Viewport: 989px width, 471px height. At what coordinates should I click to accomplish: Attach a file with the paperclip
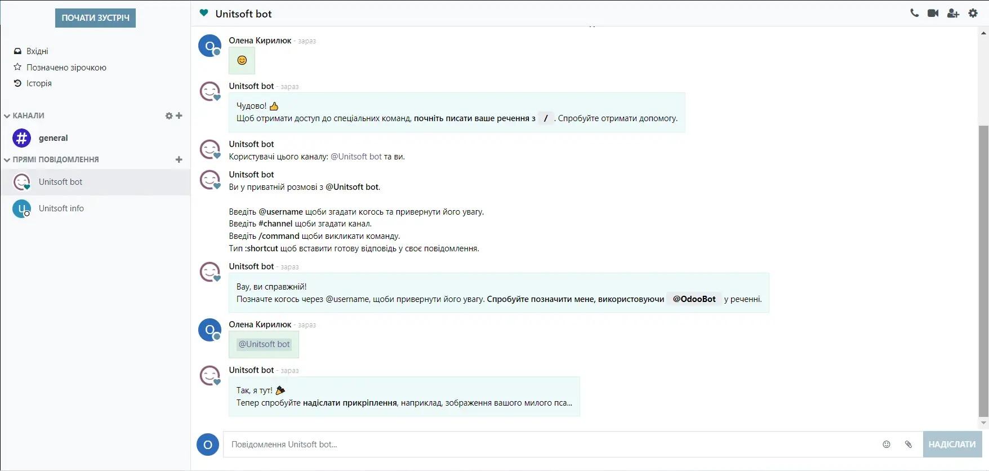click(908, 445)
